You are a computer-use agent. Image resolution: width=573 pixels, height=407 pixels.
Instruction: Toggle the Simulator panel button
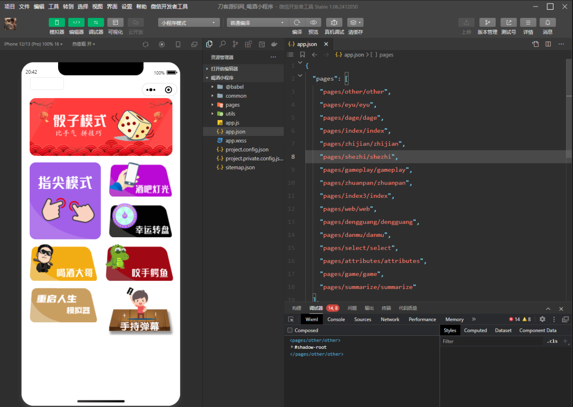pyautogui.click(x=57, y=22)
